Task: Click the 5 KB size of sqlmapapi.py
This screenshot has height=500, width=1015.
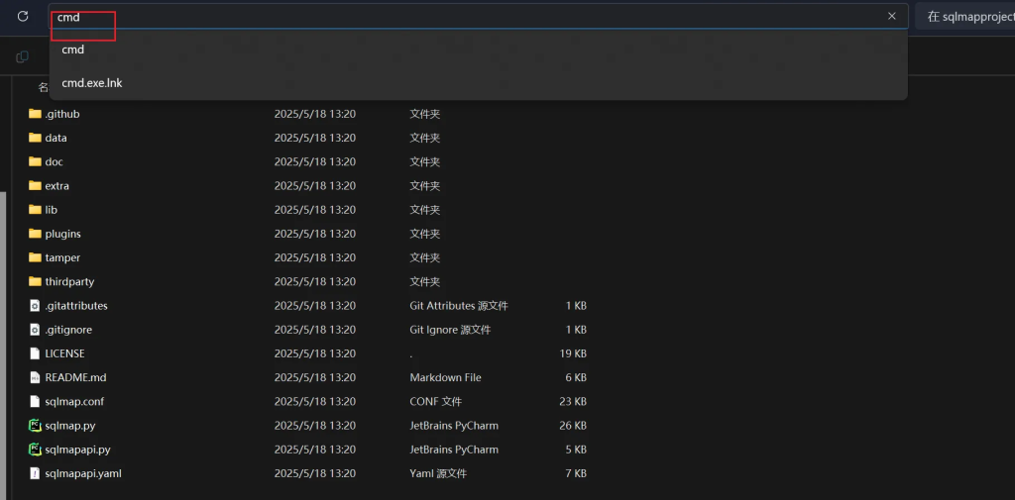Action: pos(576,450)
